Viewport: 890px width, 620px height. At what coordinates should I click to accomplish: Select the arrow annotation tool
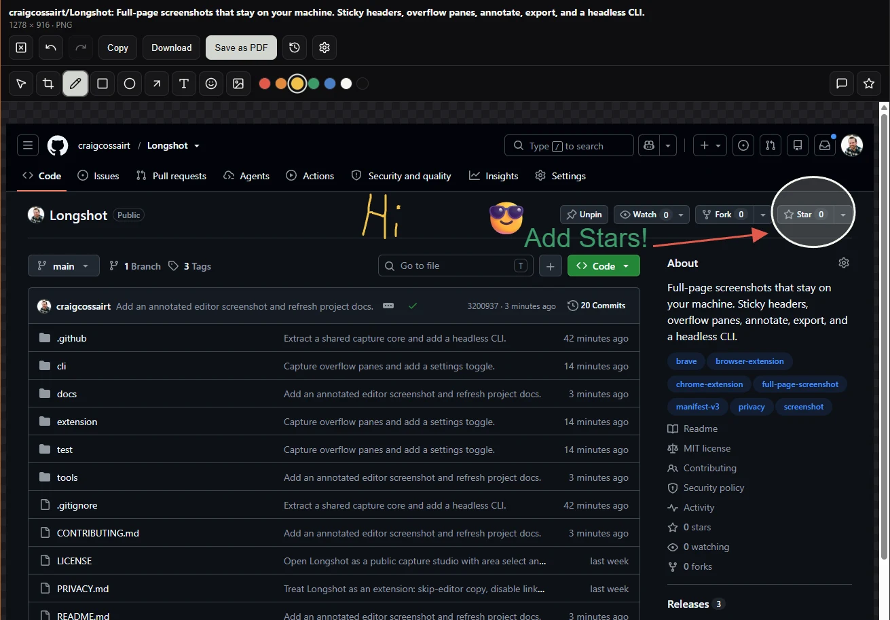point(157,84)
